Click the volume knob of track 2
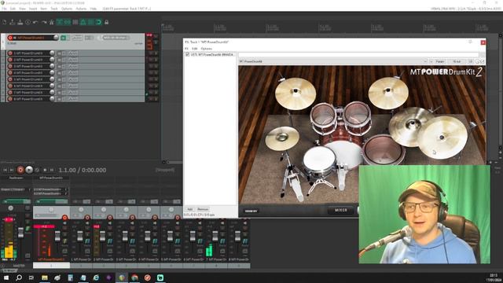 pos(52,60)
